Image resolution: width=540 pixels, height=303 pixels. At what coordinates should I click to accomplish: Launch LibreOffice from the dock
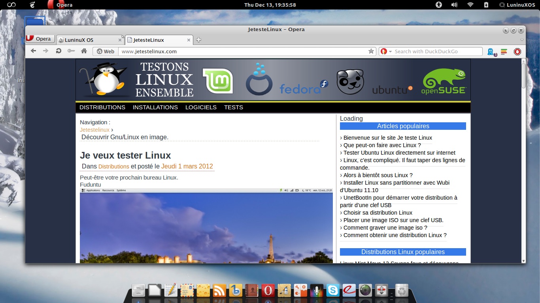click(155, 291)
